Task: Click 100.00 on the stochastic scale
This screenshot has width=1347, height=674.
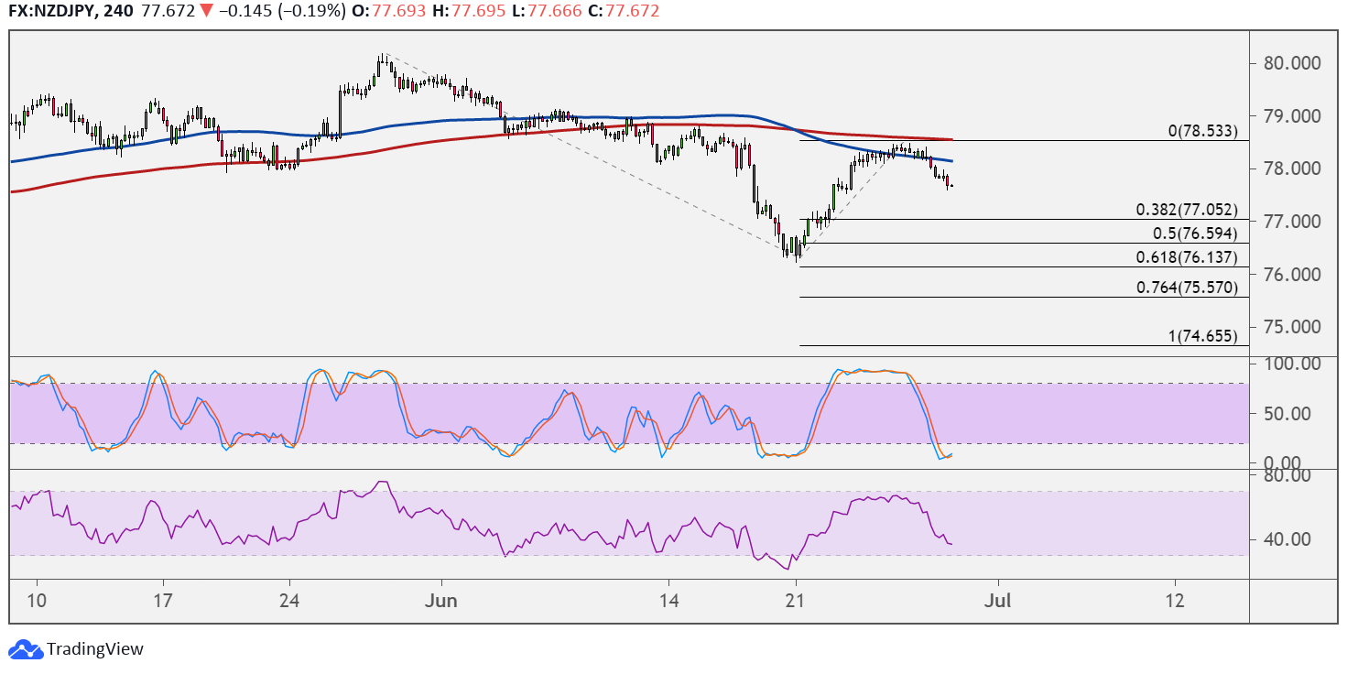Action: coord(1292,364)
